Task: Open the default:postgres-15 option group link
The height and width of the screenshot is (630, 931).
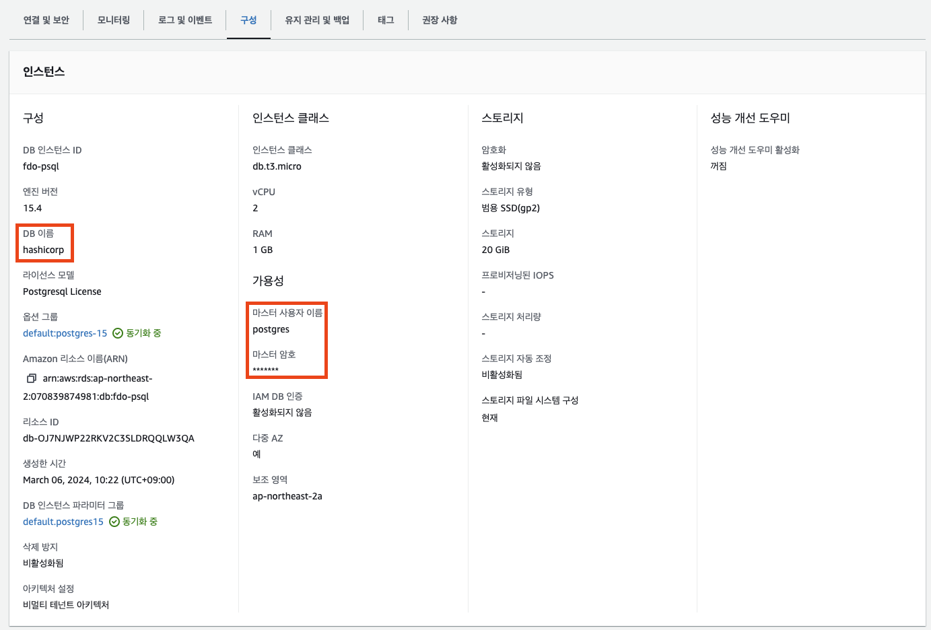Action: [x=65, y=332]
